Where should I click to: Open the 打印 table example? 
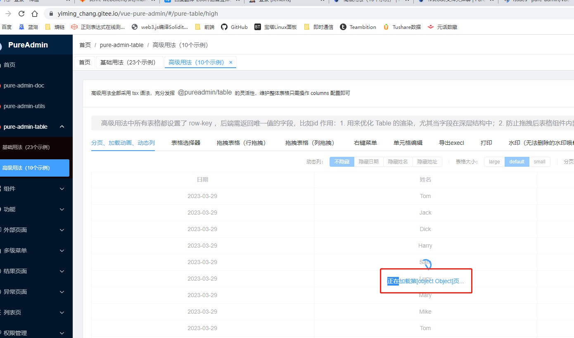click(x=486, y=142)
